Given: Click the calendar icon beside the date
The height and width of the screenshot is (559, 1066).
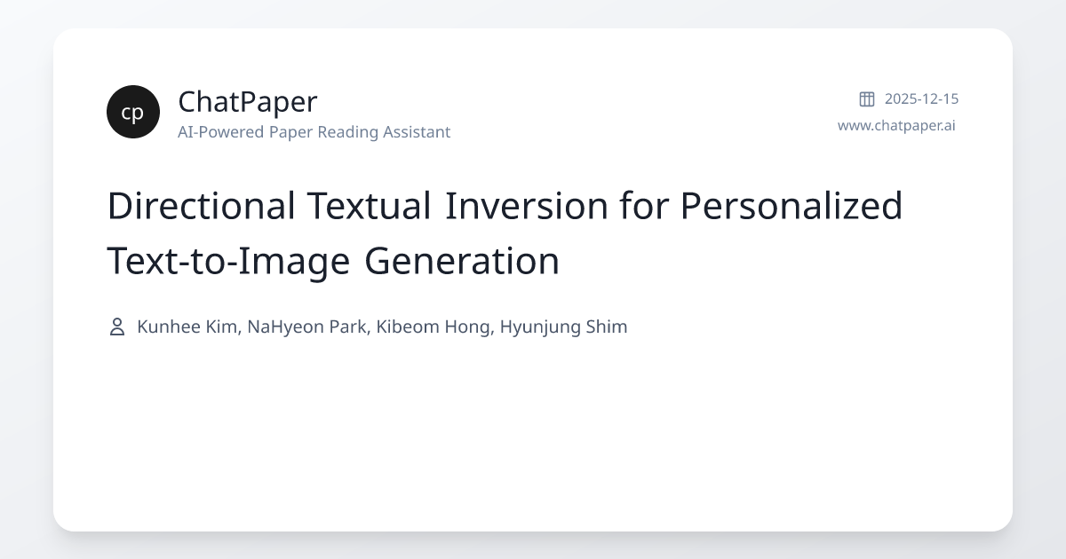Looking at the screenshot, I should (867, 98).
